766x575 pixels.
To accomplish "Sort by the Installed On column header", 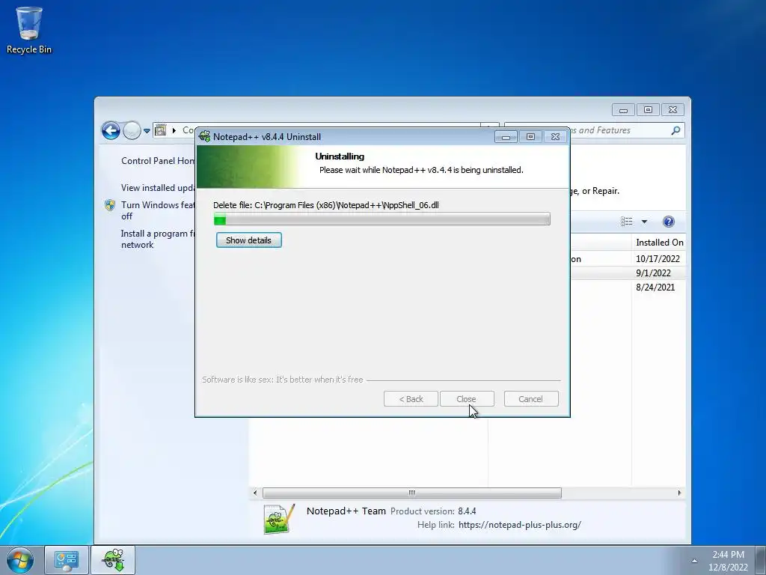I will (658, 243).
